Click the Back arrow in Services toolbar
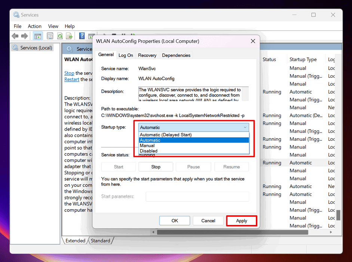 pyautogui.click(x=15, y=36)
